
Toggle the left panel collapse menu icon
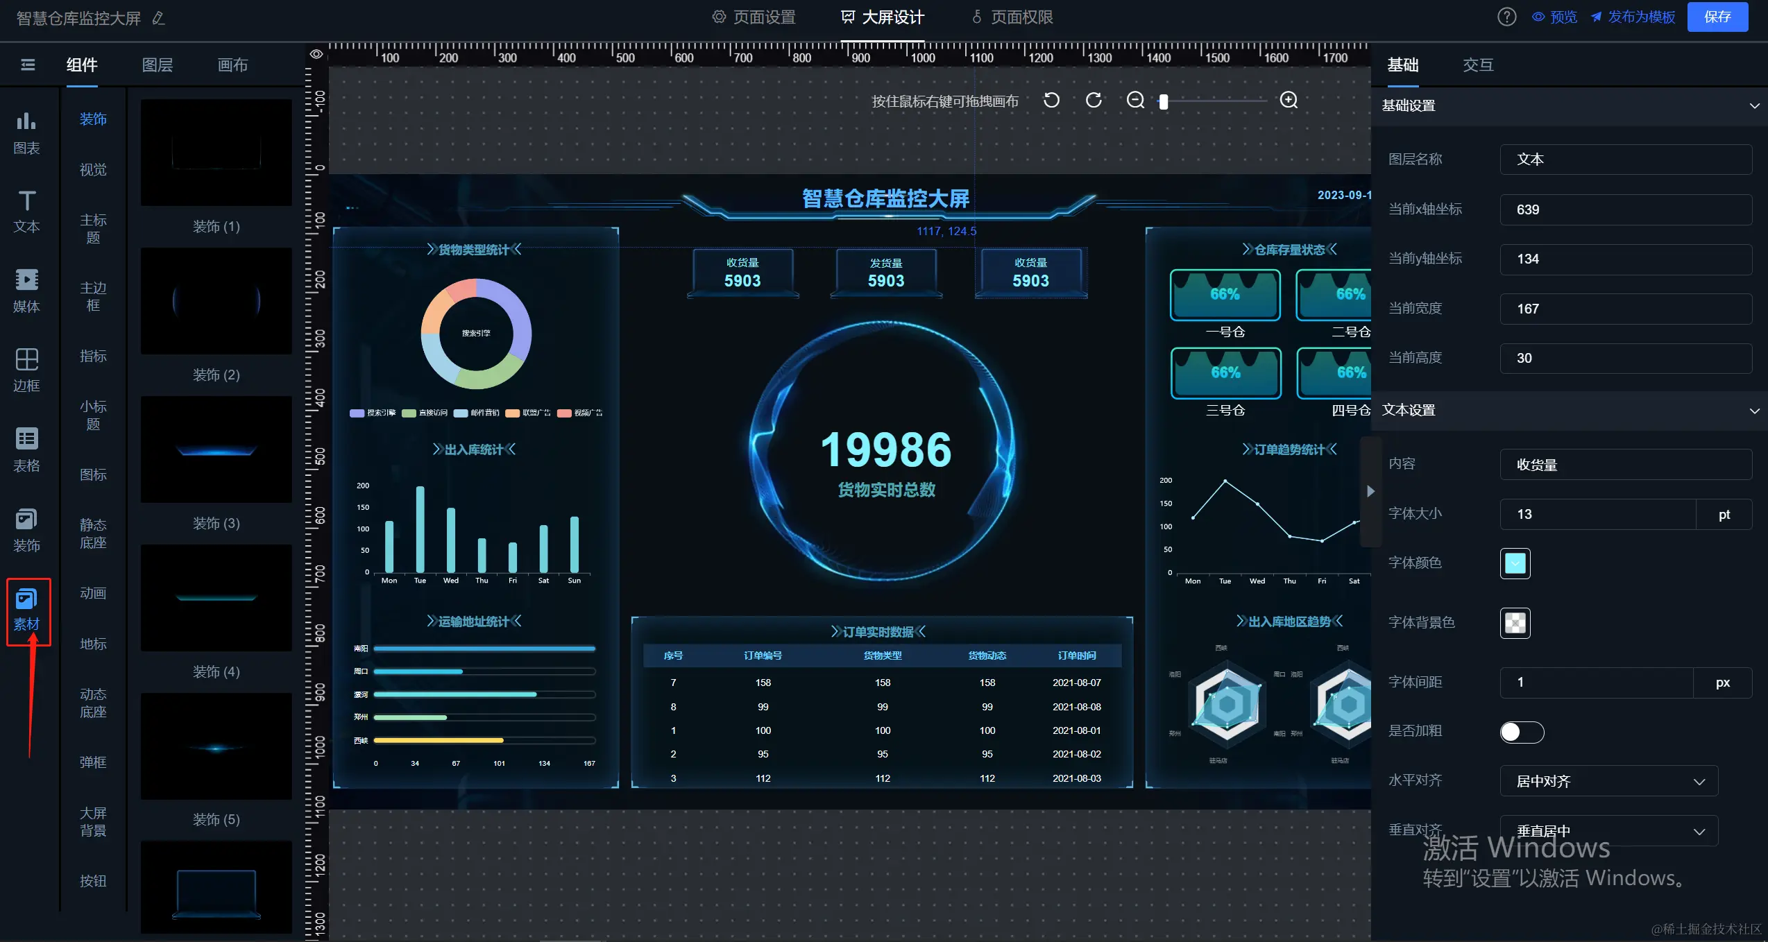tap(28, 65)
